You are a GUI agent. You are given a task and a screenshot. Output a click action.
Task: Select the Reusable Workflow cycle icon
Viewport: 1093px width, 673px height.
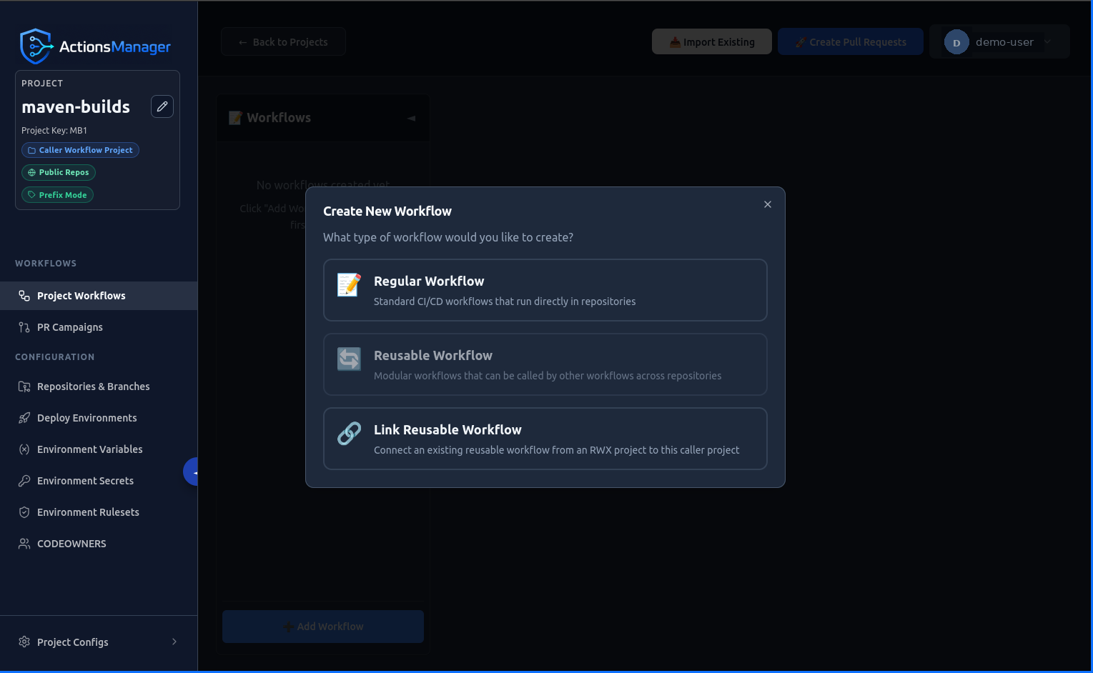click(x=349, y=359)
